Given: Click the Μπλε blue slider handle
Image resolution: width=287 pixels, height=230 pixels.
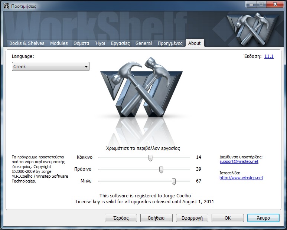Looking at the screenshot, I should [174, 181].
